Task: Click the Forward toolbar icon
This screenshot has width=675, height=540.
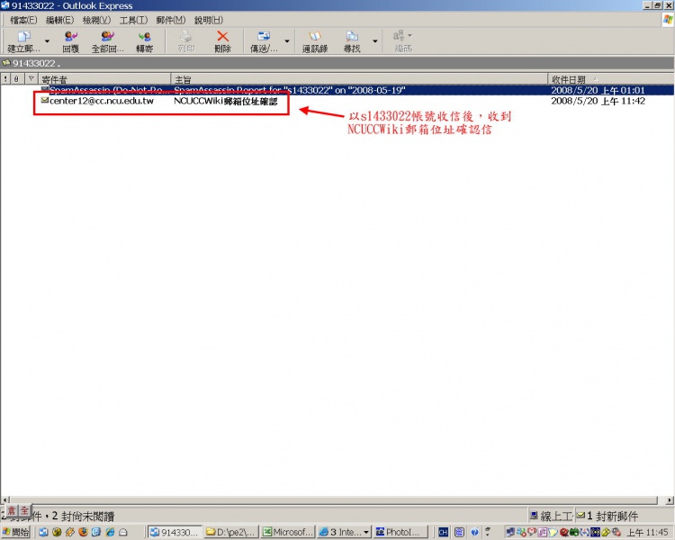Action: (x=144, y=40)
